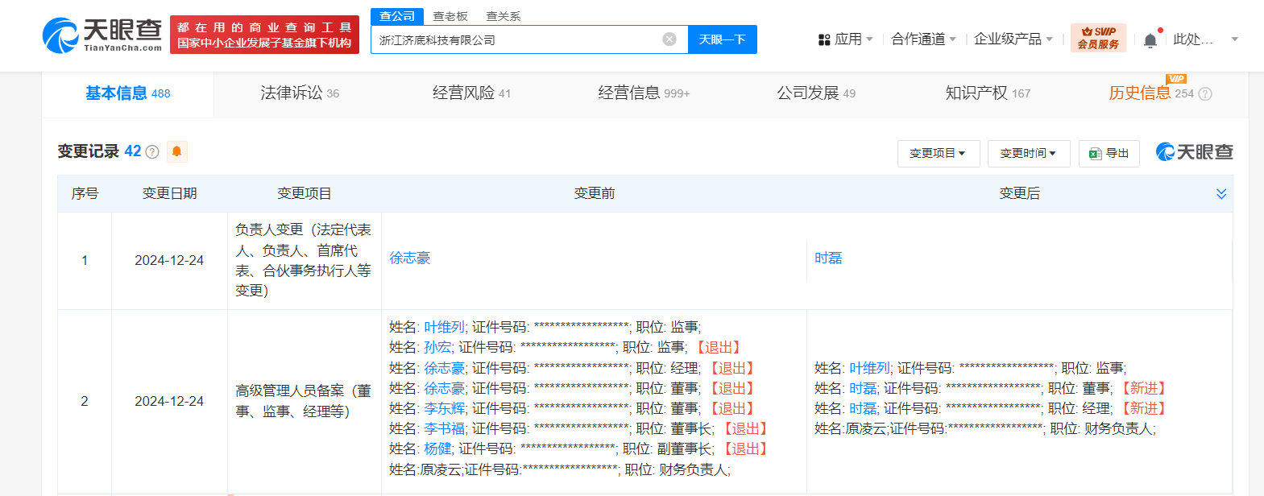Expand the 合作通道 dropdown

[x=923, y=39]
